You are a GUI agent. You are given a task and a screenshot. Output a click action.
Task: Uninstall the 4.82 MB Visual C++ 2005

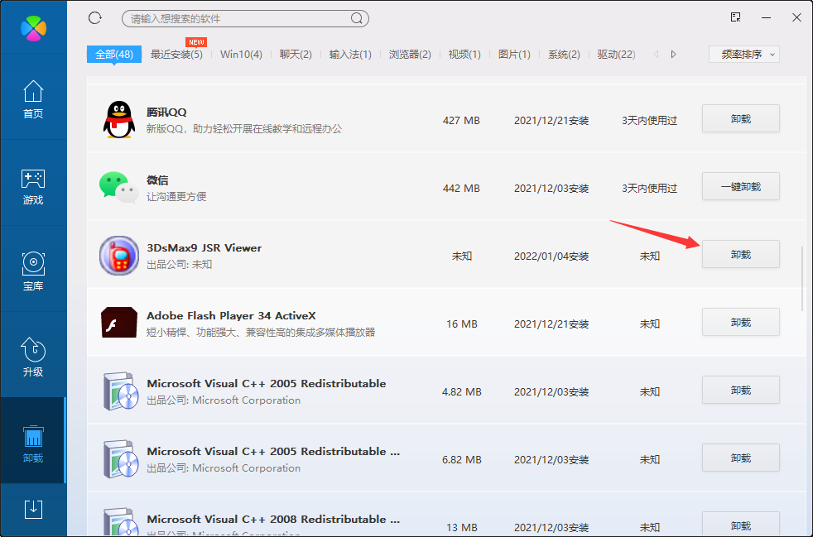[741, 391]
